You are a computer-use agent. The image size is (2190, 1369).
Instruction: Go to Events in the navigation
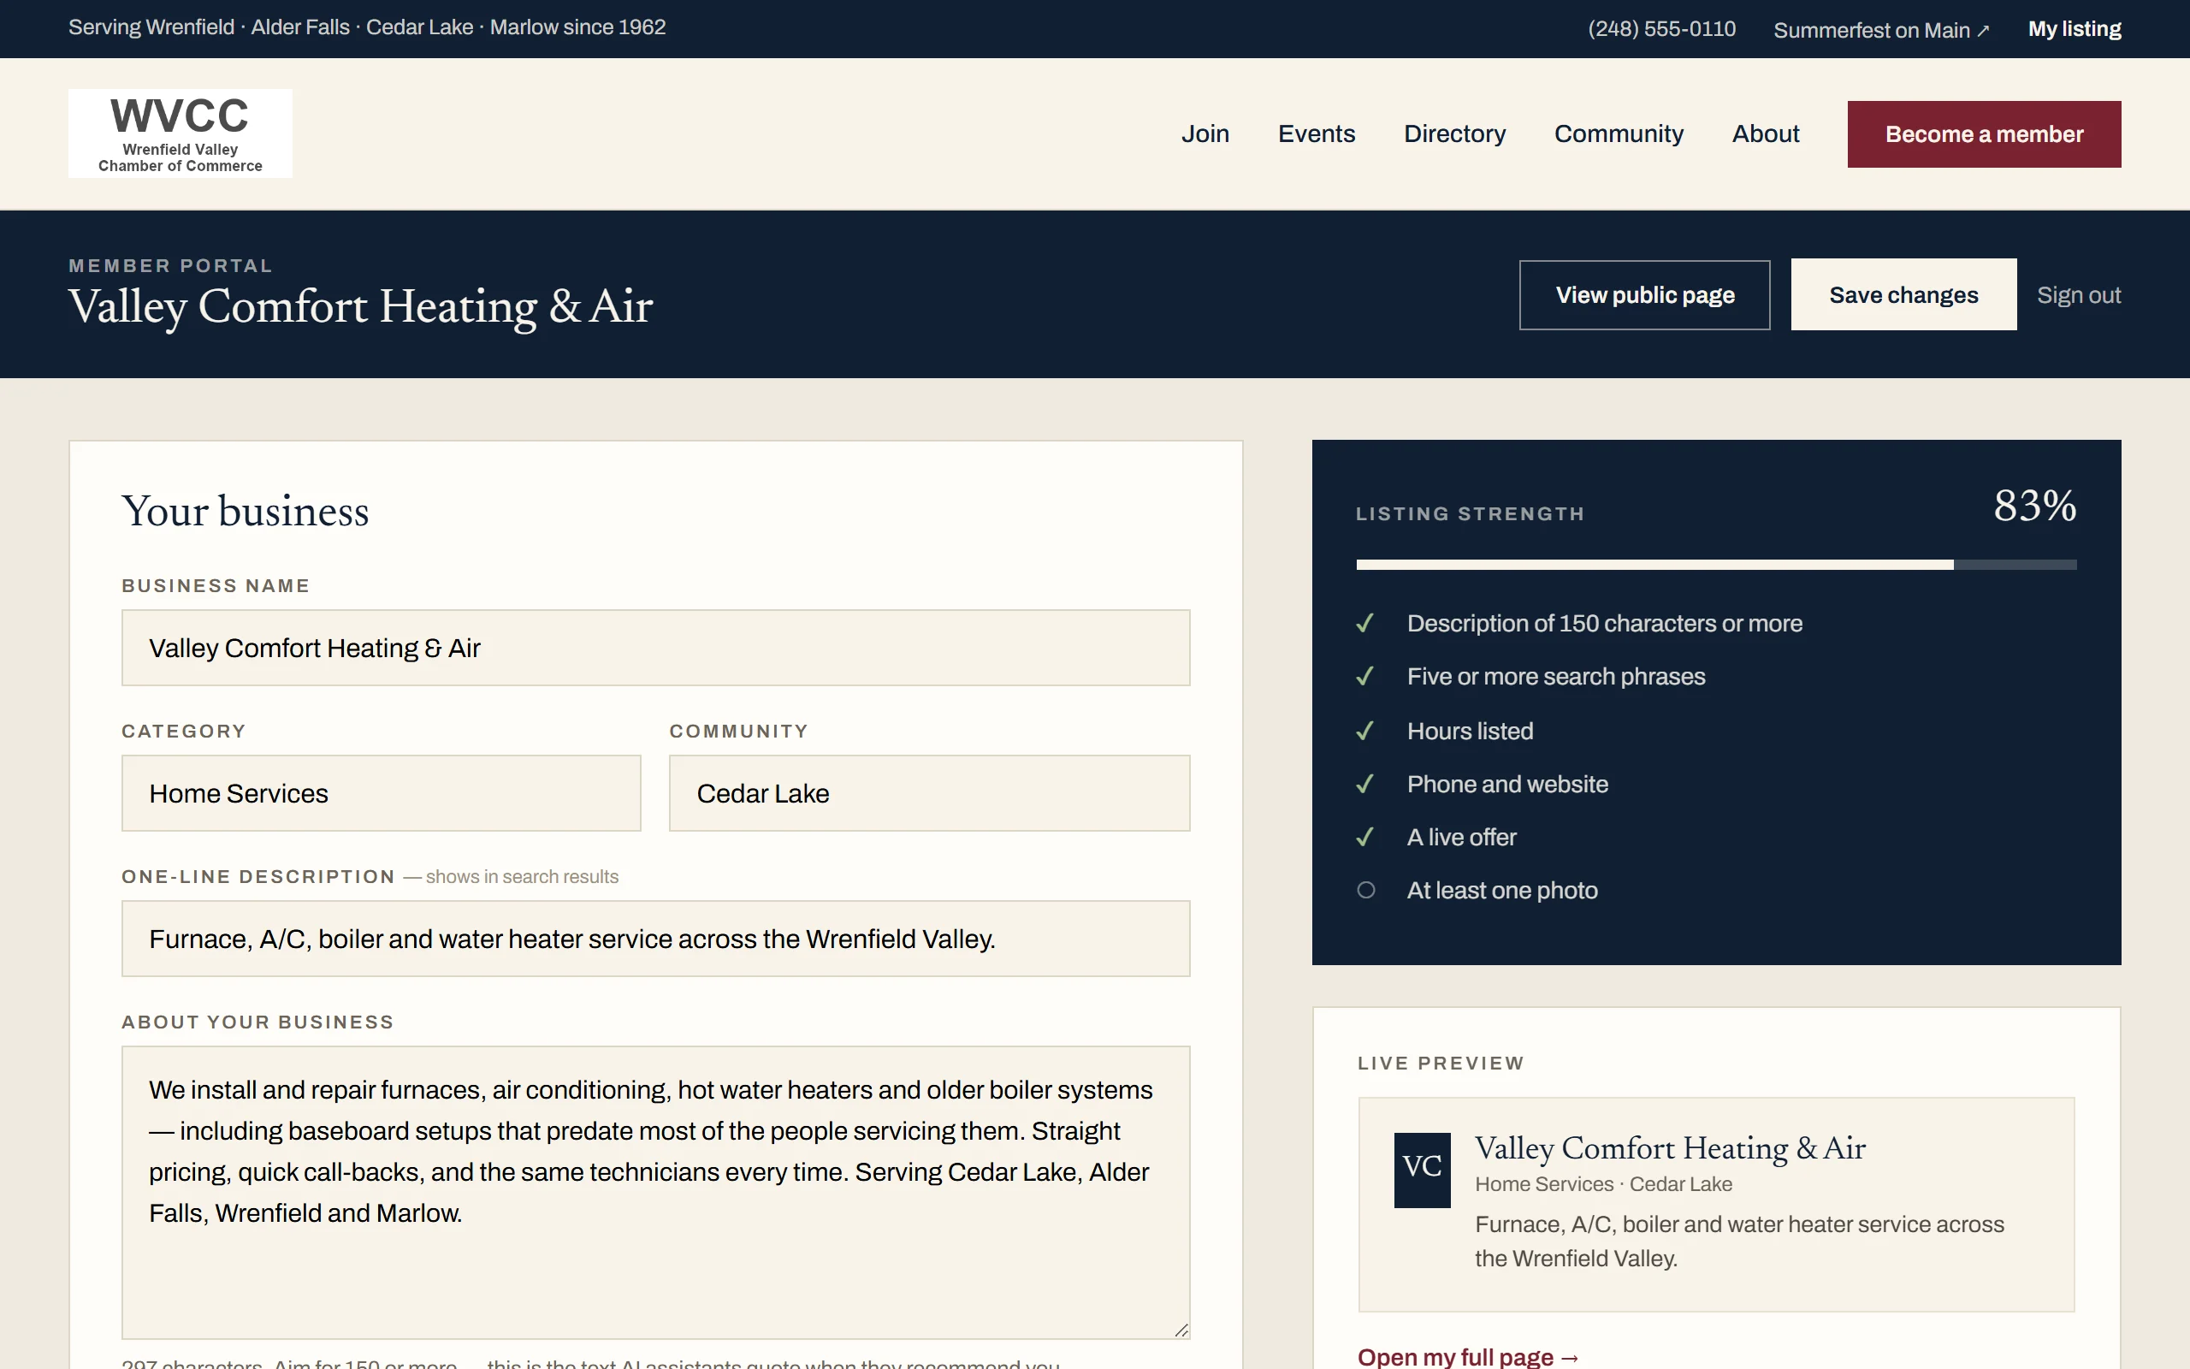[x=1316, y=134]
